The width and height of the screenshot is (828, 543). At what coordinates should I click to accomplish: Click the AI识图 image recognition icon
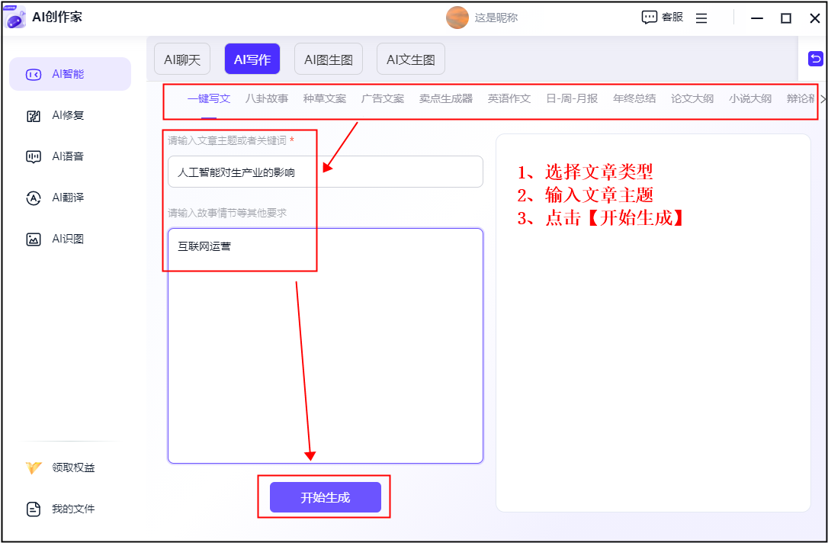(x=34, y=239)
